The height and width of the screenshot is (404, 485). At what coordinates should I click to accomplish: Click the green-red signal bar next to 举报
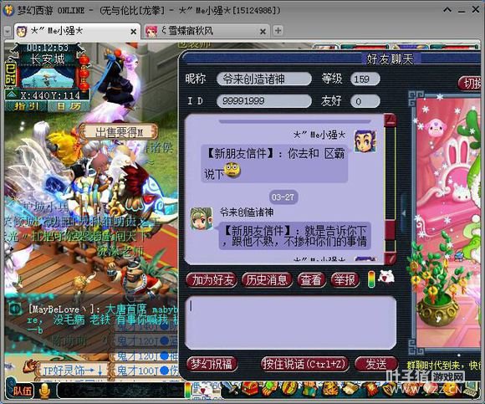coord(371,279)
